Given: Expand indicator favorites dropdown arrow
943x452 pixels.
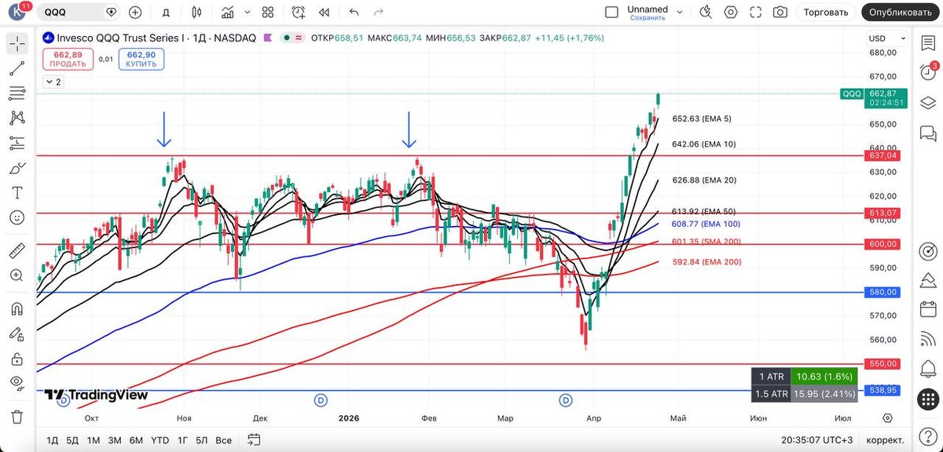Looking at the screenshot, I should point(248,12).
